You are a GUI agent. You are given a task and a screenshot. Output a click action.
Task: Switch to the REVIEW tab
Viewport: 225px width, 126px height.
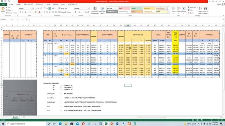56,5
